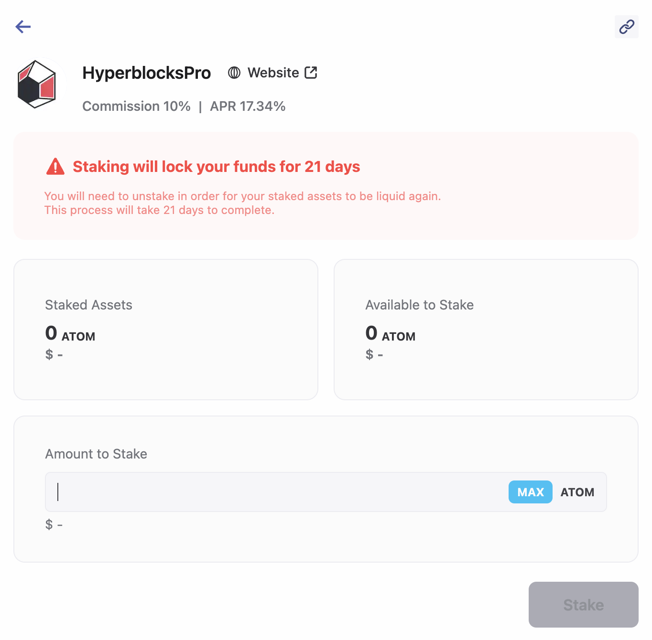Click the Staked Assets 0 ATOM value
The width and height of the screenshot is (652, 640).
point(70,334)
